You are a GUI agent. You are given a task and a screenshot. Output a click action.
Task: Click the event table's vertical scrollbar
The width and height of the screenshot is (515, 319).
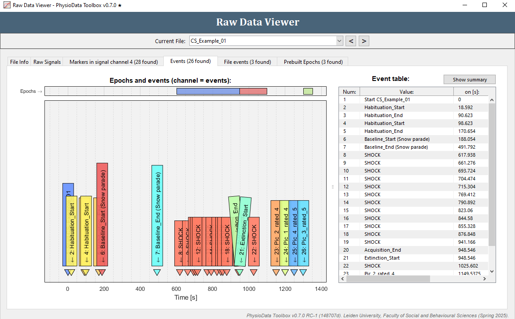[491, 176]
